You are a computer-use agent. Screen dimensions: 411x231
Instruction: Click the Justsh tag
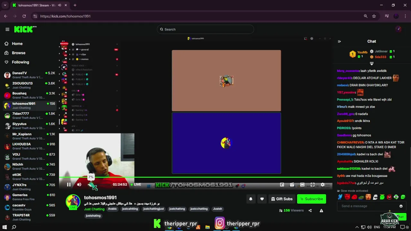pos(217,209)
